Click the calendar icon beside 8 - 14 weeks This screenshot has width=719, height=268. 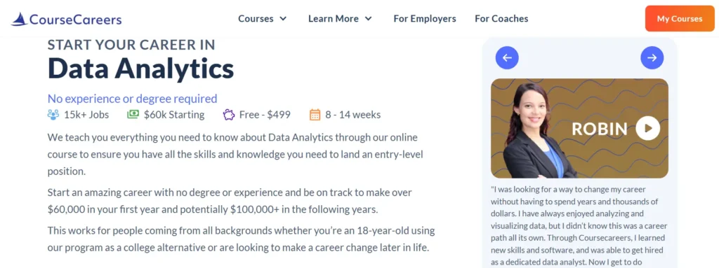315,114
